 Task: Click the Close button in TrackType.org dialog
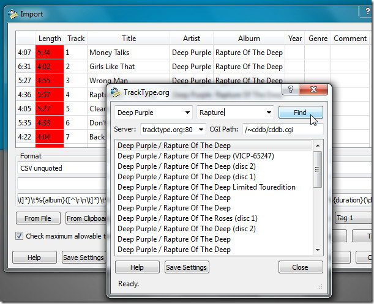[301, 267]
